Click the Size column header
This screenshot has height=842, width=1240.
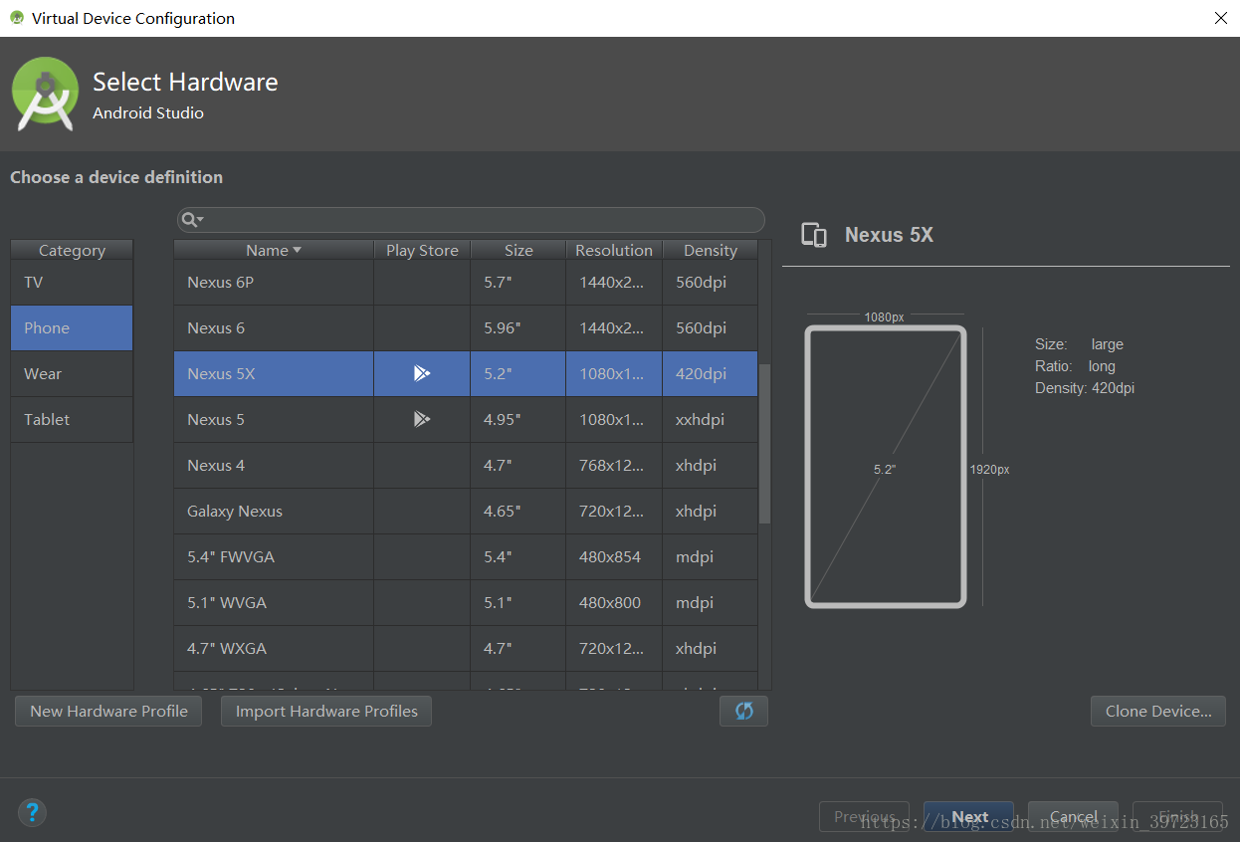(x=518, y=250)
